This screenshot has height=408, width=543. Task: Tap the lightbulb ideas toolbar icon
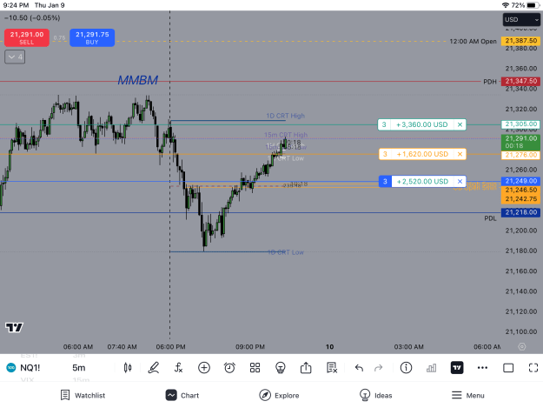pos(280,368)
